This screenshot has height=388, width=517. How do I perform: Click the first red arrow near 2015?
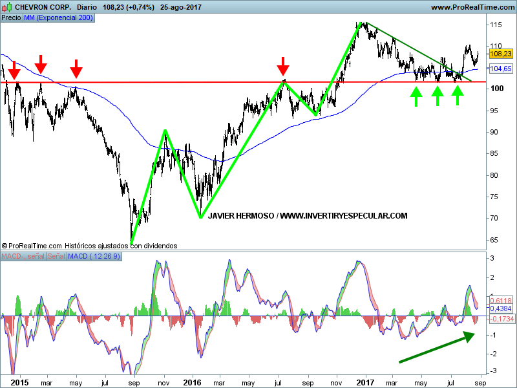[x=14, y=69]
